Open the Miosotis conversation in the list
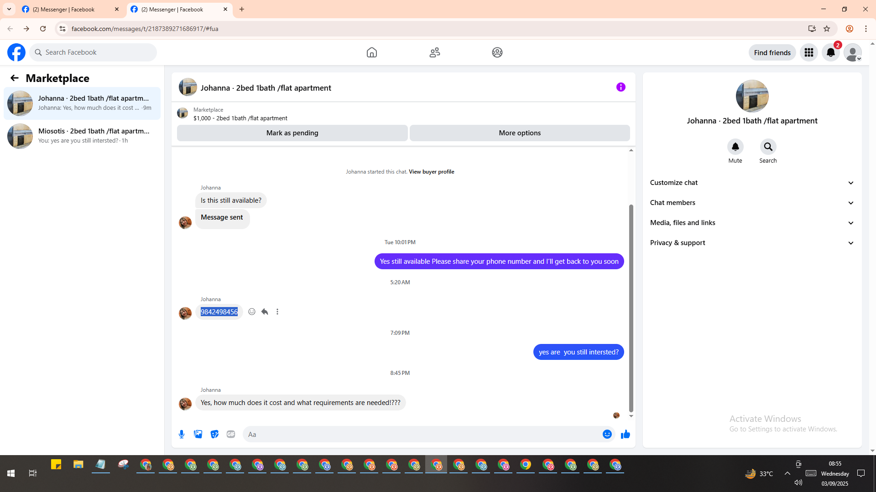 coord(82,136)
